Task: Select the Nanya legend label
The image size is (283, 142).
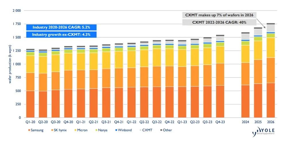Action: [x=103, y=130]
